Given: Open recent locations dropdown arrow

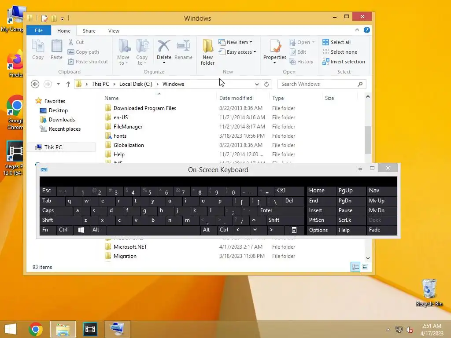Looking at the screenshot, I should 59,84.
